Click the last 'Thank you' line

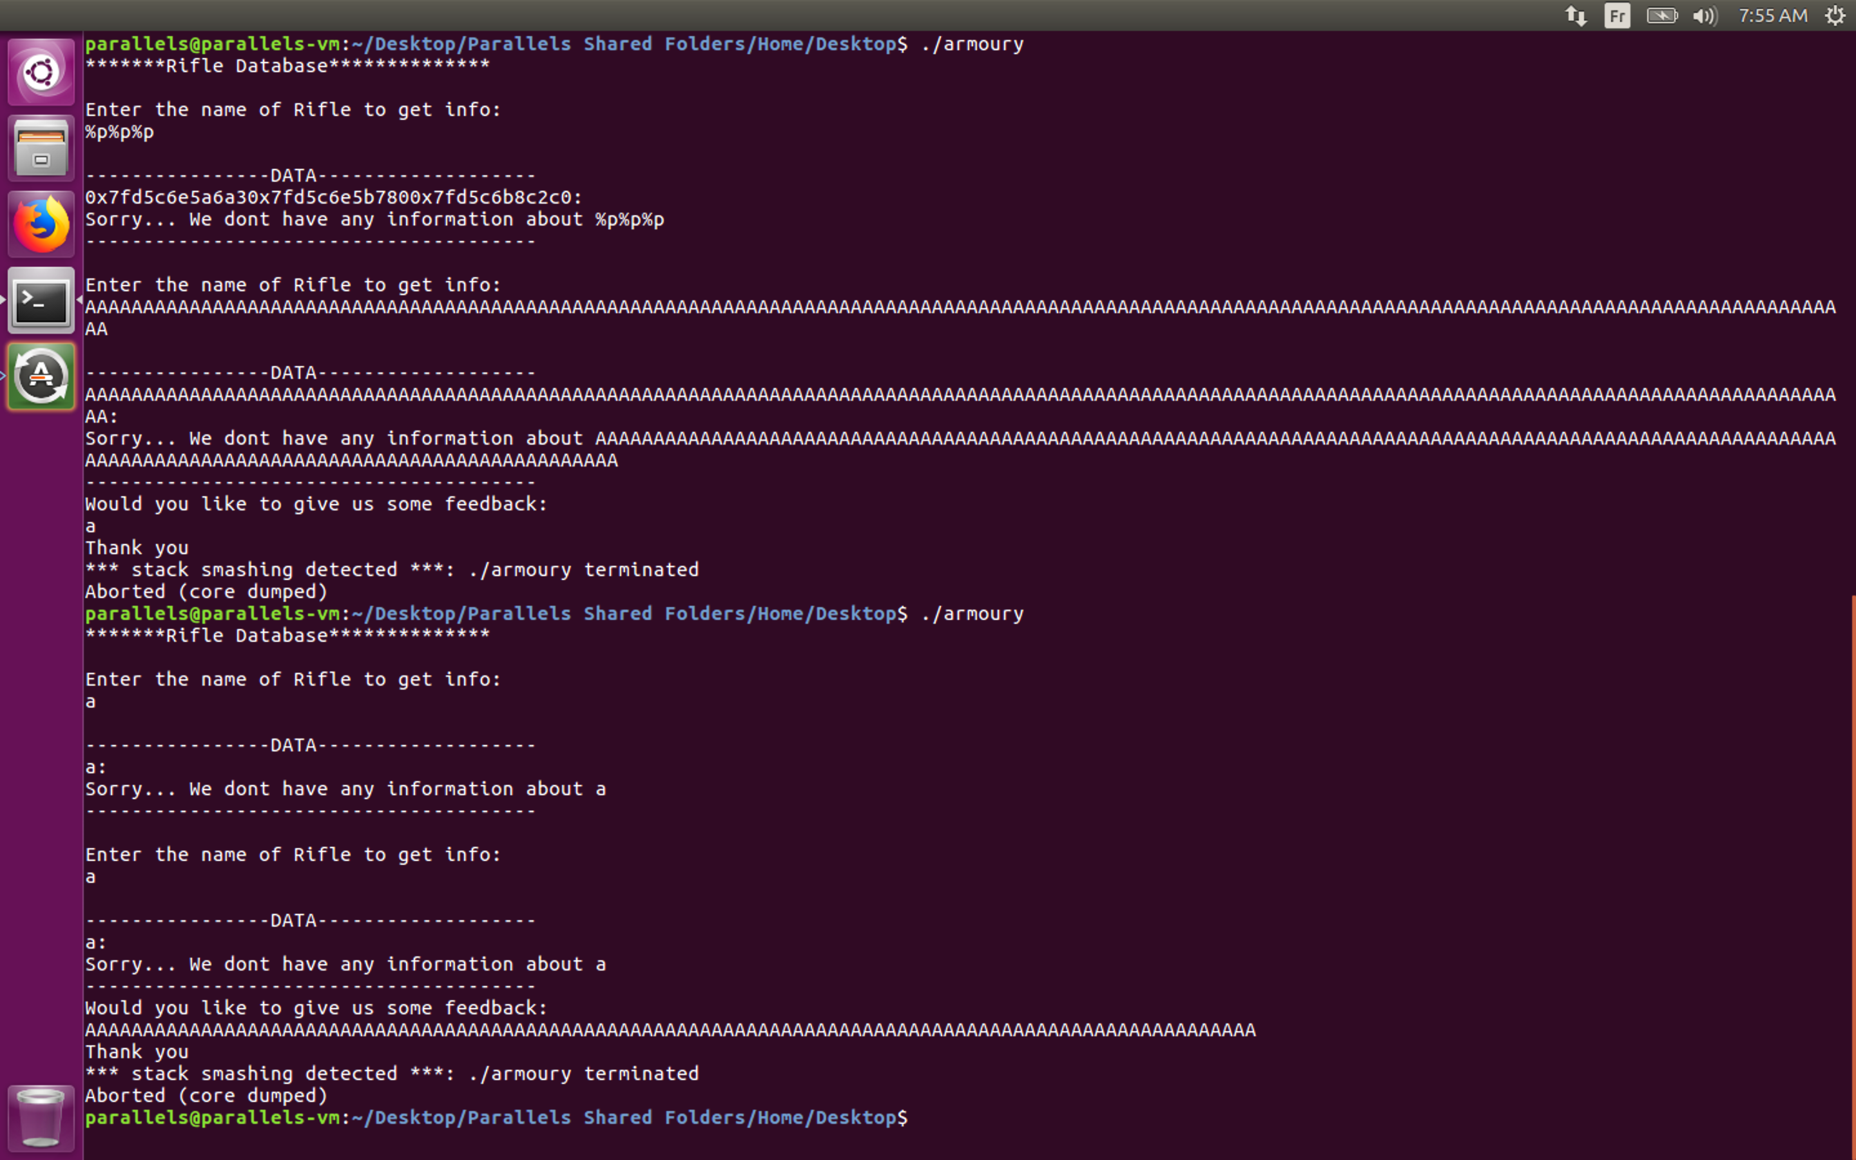137,1052
